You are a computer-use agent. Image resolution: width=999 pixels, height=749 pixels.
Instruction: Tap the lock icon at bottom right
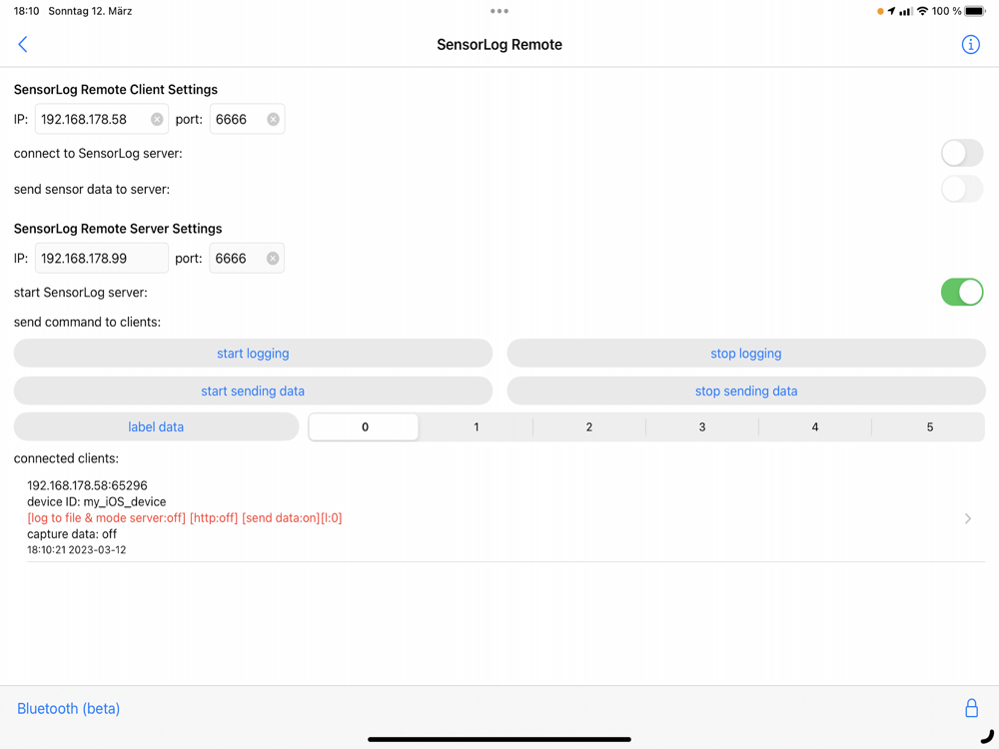(971, 708)
